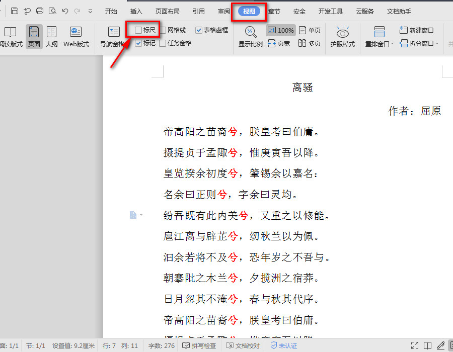The image size is (453, 352).
Task: Open 文档校对 document proofreading
Action: [x=243, y=345]
